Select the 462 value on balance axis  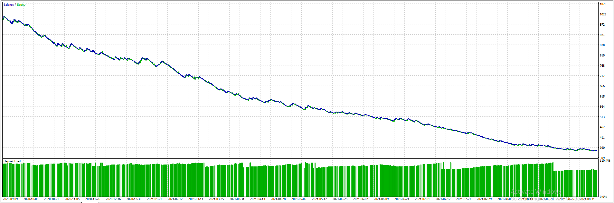(x=602, y=127)
